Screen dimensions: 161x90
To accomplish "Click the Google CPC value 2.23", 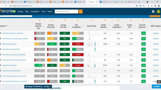I will pyautogui.click(x=131, y=54).
